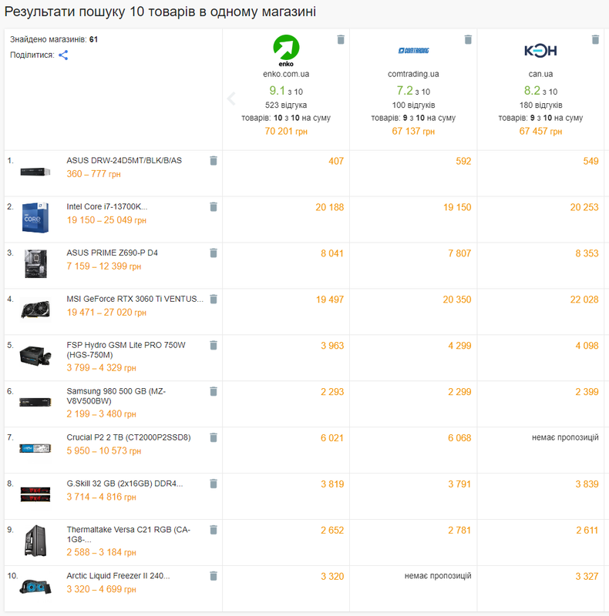Click the enko store logo
This screenshot has height=616, width=609.
click(x=286, y=51)
